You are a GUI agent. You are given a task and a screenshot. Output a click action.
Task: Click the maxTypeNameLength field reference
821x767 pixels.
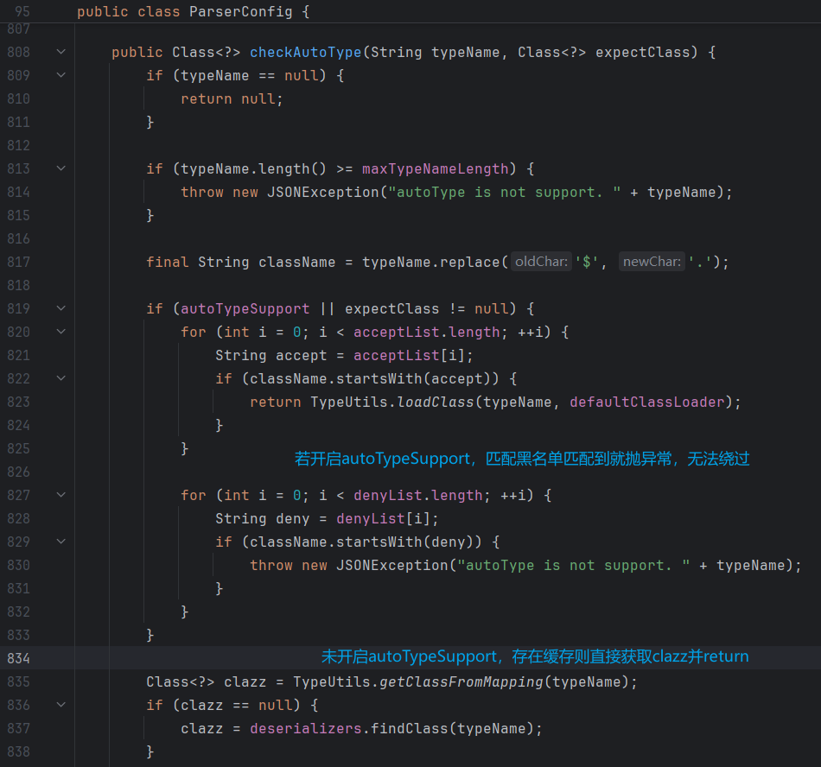coord(435,169)
